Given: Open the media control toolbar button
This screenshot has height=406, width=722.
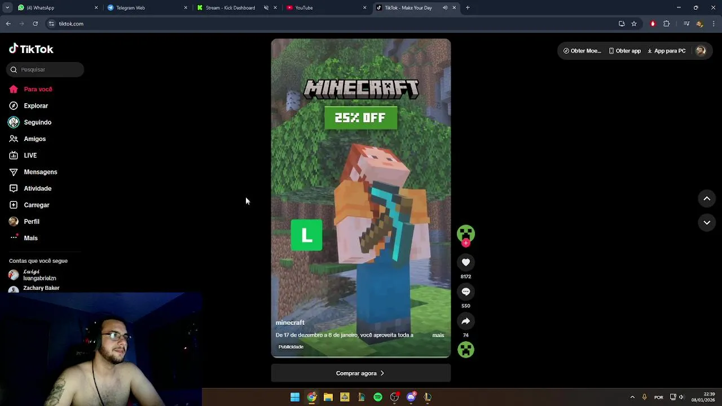Looking at the screenshot, I should pyautogui.click(x=686, y=24).
